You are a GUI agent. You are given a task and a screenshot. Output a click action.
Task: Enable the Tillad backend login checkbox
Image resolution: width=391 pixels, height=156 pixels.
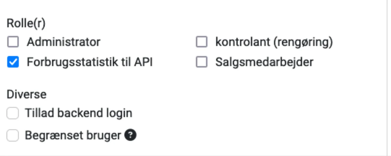point(13,113)
